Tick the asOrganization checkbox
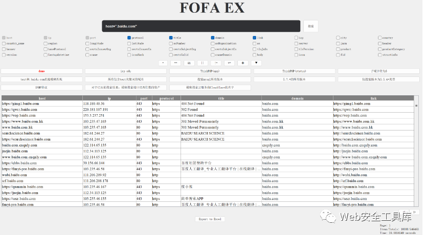425x235 pixels. (x=213, y=43)
